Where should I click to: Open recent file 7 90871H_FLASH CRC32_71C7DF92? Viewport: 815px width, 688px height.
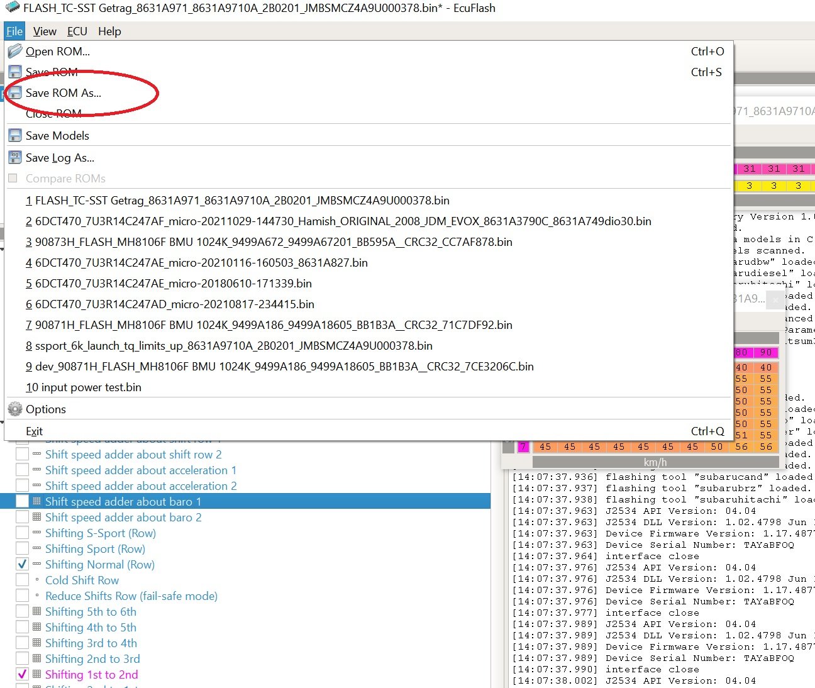(x=369, y=325)
